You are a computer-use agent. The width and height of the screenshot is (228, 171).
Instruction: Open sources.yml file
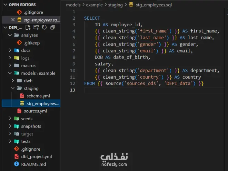click(x=35, y=111)
